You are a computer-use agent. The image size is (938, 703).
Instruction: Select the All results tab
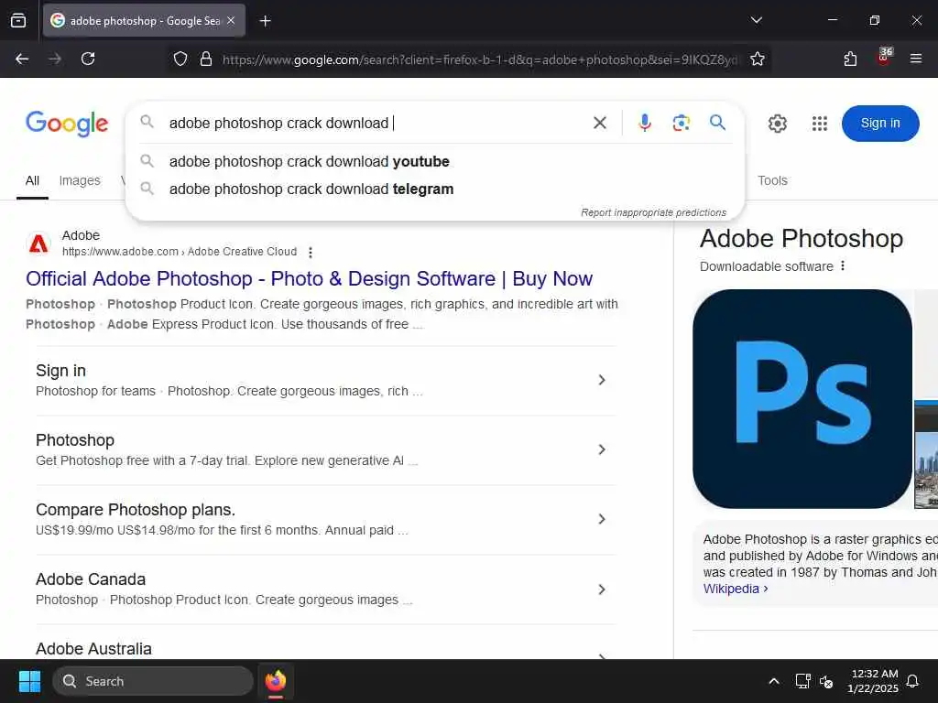32,180
